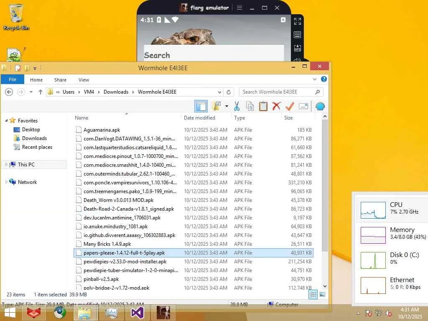Screen dimensions: 428x321
Task: Delete with the red X icon
Action: 276,106
